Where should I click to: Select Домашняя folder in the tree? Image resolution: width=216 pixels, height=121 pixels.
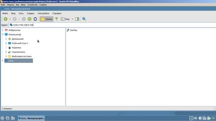[18, 39]
